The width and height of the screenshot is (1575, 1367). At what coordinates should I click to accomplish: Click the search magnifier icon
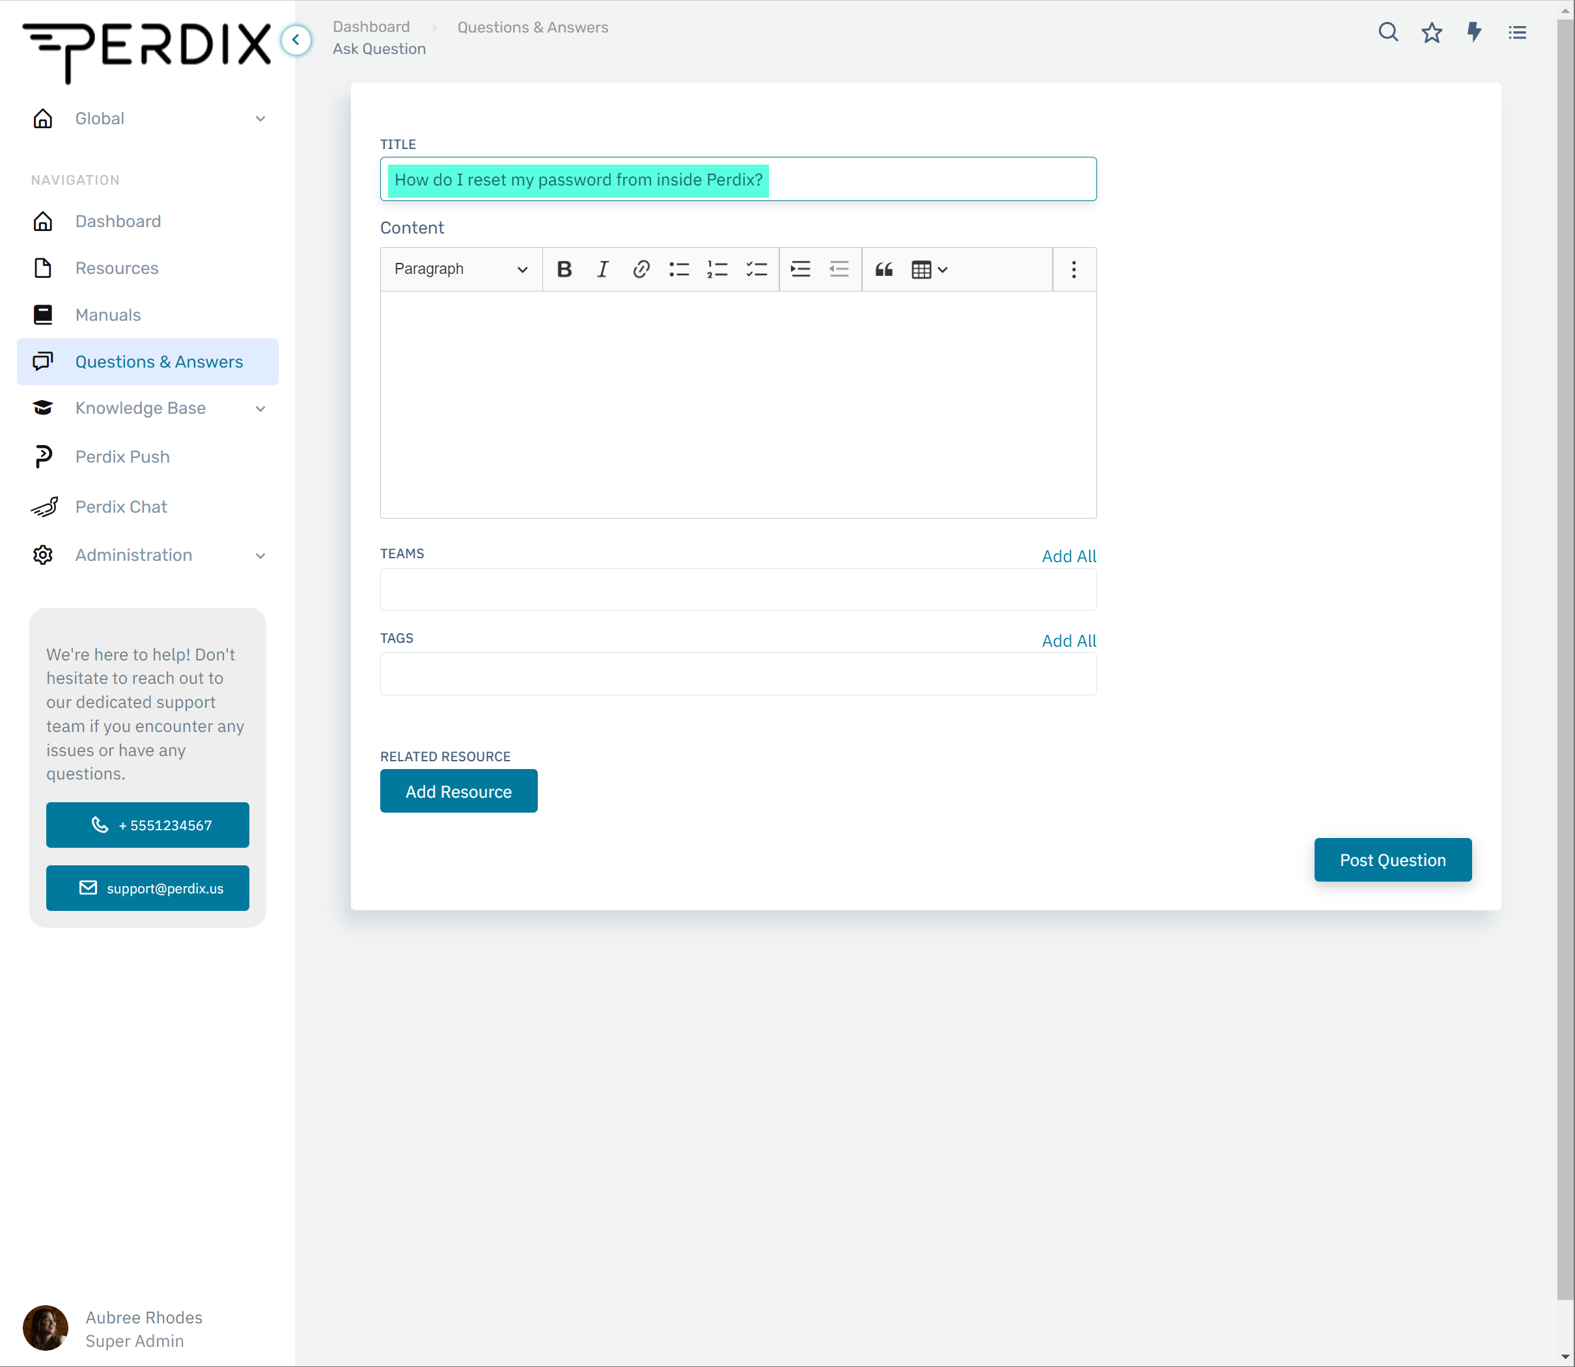(x=1388, y=32)
